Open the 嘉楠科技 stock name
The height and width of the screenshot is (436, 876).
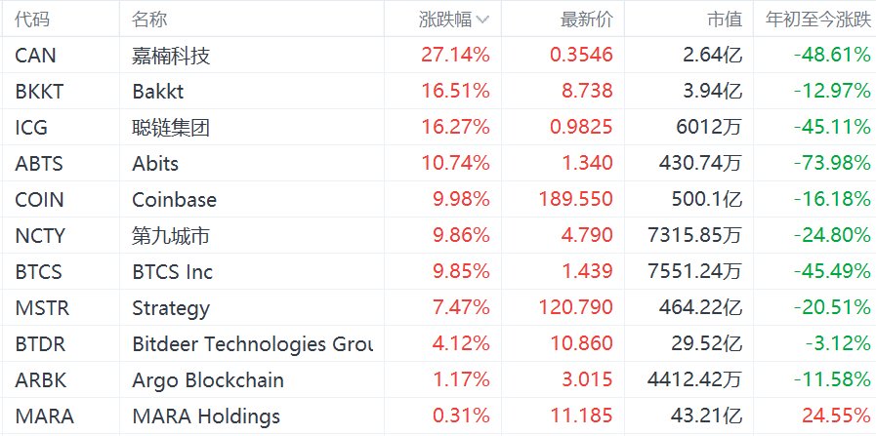[171, 56]
